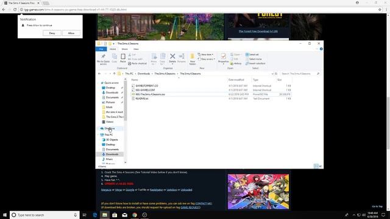This screenshot has height=219, width=390.
Task: Collapse the This PC tree node
Action: (99, 135)
